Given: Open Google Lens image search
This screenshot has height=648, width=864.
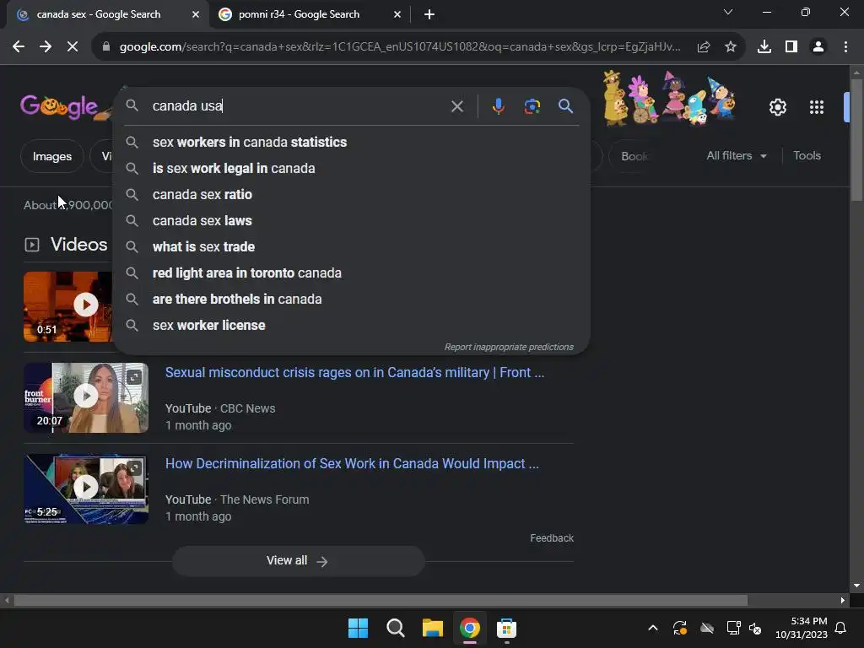Looking at the screenshot, I should (532, 105).
